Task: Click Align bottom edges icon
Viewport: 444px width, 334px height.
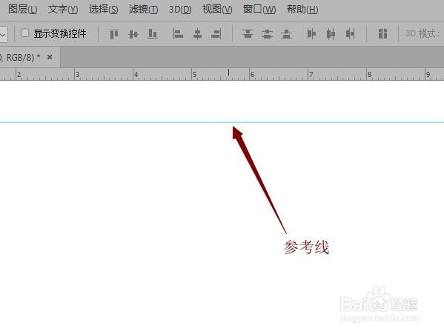Action: [153, 34]
